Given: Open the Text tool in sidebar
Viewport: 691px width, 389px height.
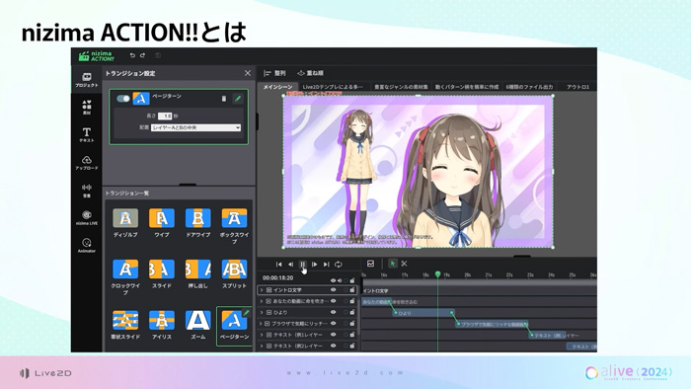Looking at the screenshot, I should pos(87,134).
